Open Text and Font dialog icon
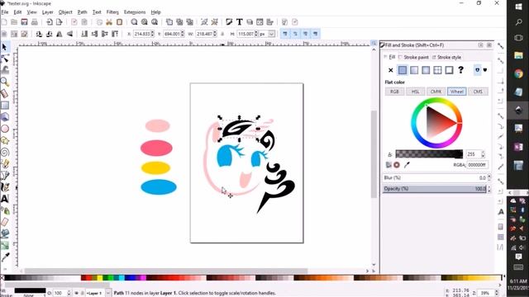The width and height of the screenshot is (529, 297). pos(240,22)
